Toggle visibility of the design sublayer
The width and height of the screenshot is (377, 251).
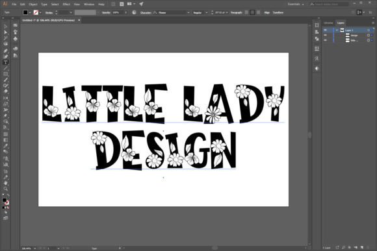pos(325,35)
